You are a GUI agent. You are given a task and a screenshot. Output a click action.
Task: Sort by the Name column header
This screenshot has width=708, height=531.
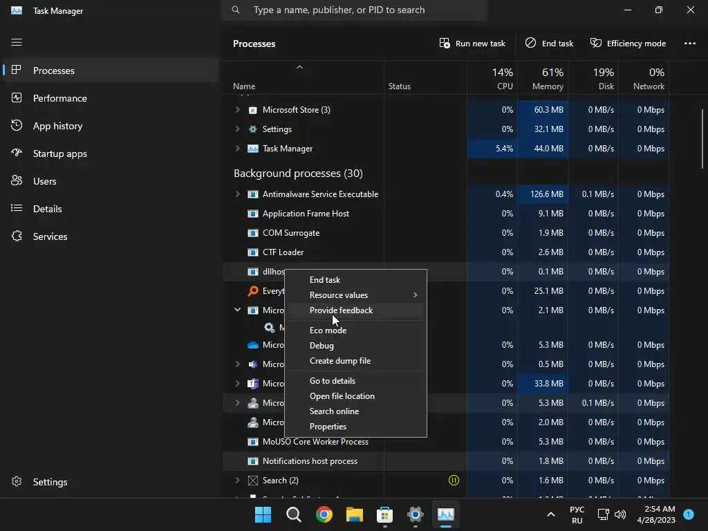click(303, 78)
